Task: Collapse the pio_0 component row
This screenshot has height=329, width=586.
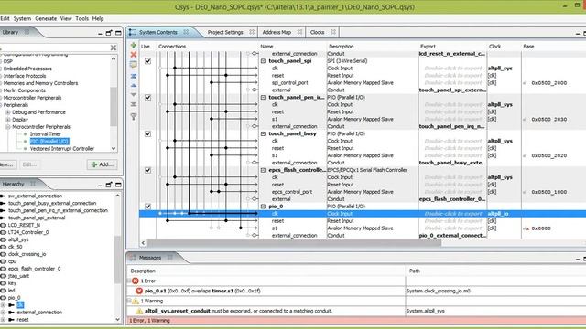Action: (x=263, y=207)
